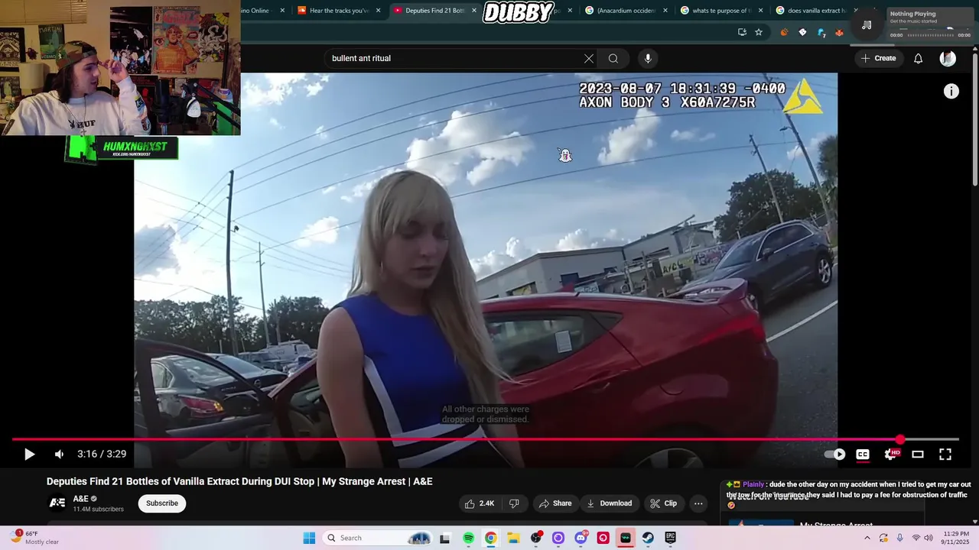979x550 pixels.
Task: Click the taskbar Search box
Action: point(377,538)
